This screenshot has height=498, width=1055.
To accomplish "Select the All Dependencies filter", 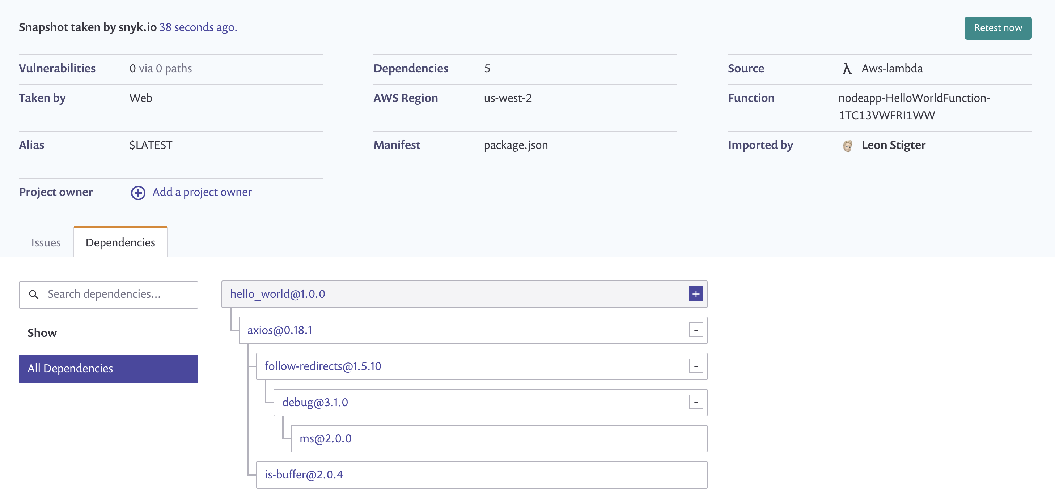I will pyautogui.click(x=108, y=368).
